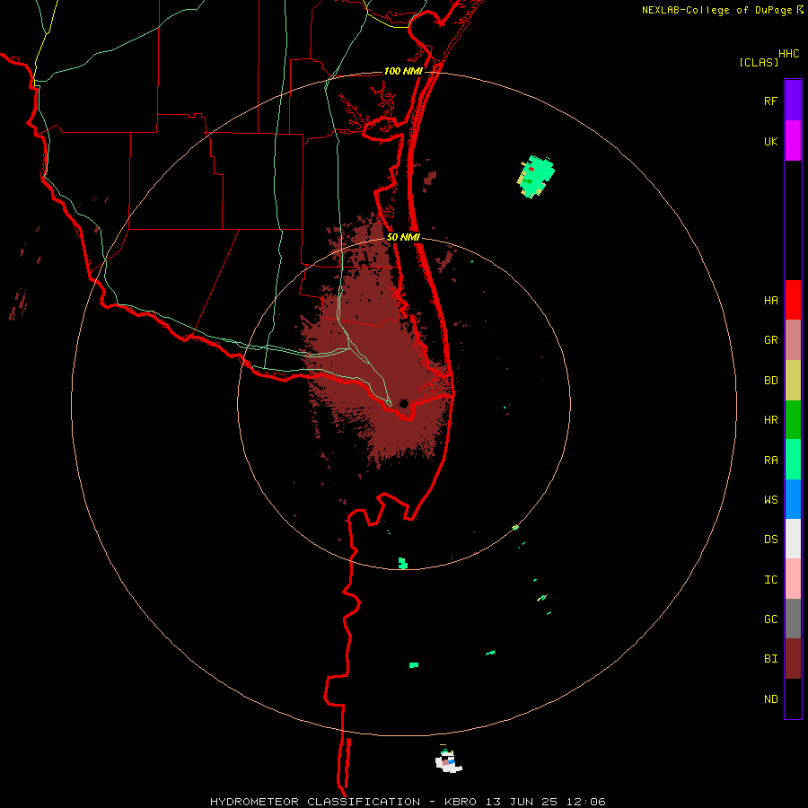Image resolution: width=808 pixels, height=808 pixels.
Task: Click the WS legend label
Action: [770, 499]
